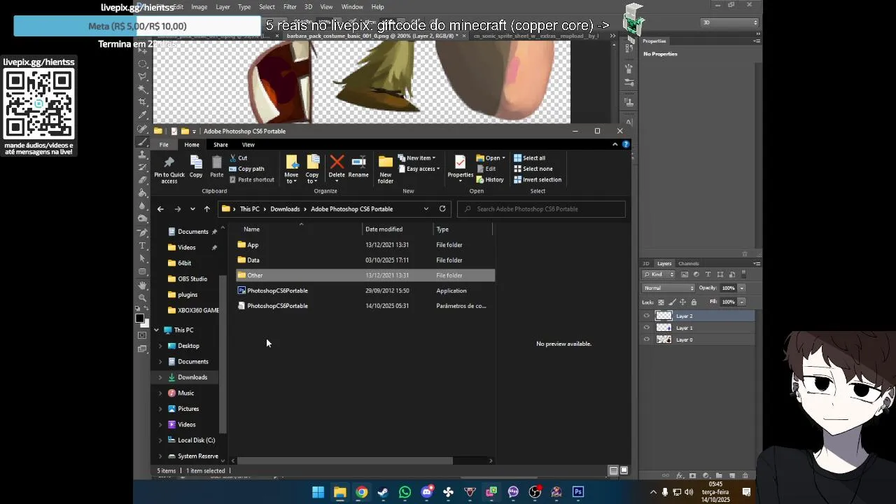Delete layer trash icon in Layers panel
This screenshot has height=504, width=896.
(x=745, y=475)
